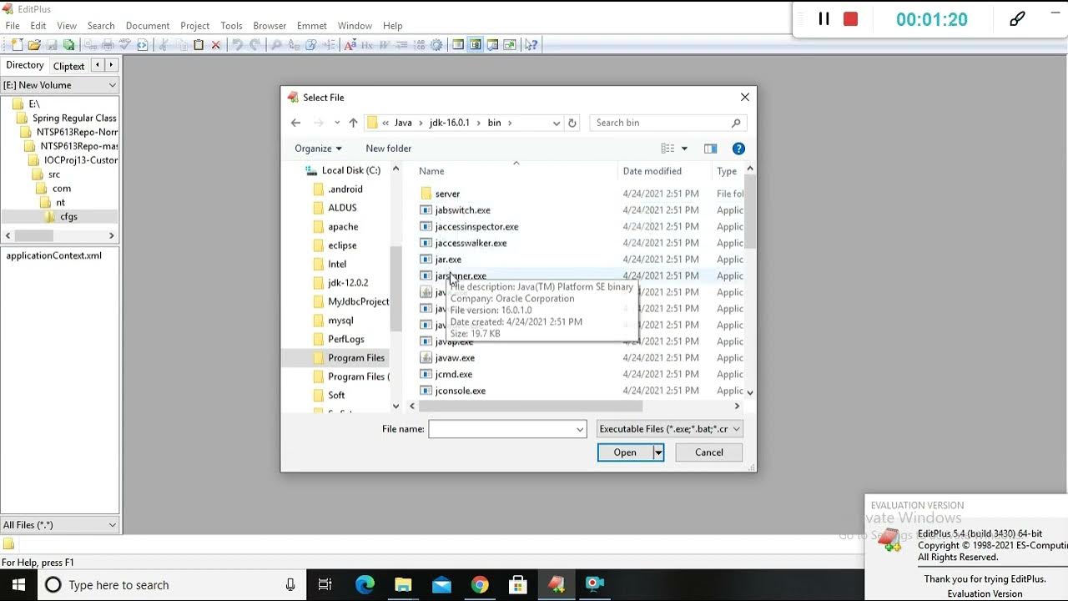Click the Find magnifier toolbar icon
Screen dimensions: 1068x601
(275, 45)
